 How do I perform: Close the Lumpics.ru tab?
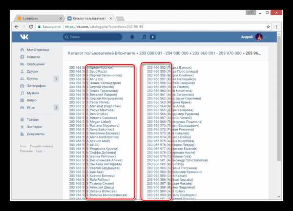point(61,18)
